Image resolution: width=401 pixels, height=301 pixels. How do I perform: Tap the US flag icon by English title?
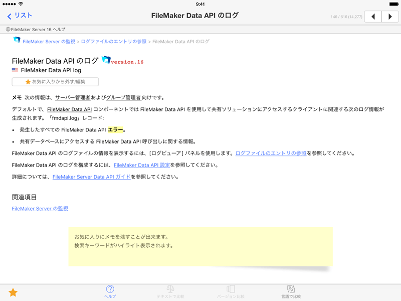click(15, 71)
